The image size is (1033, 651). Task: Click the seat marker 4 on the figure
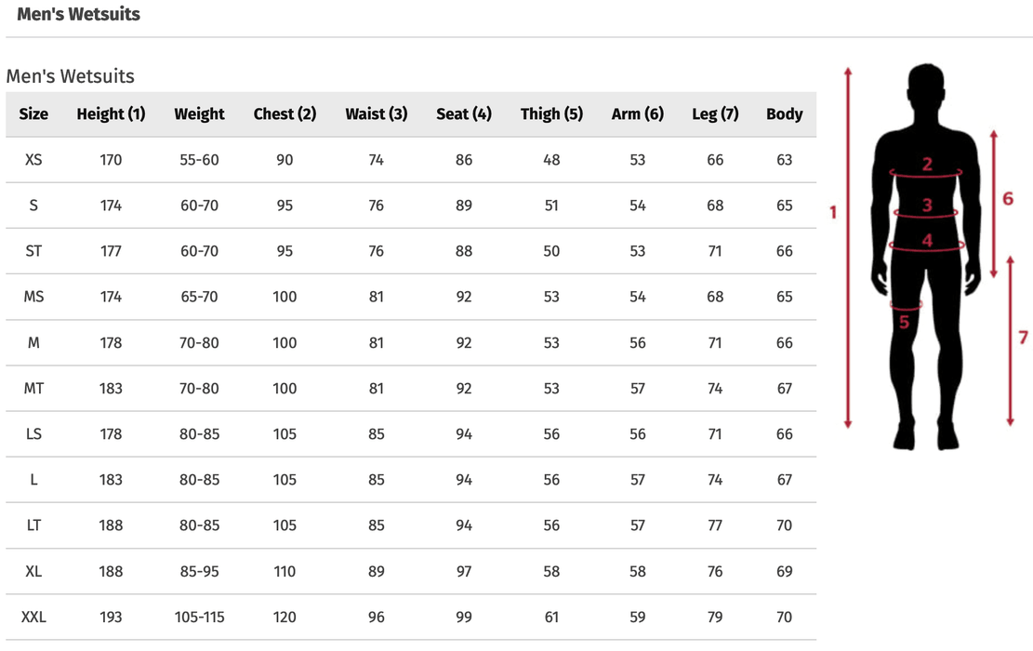click(927, 241)
